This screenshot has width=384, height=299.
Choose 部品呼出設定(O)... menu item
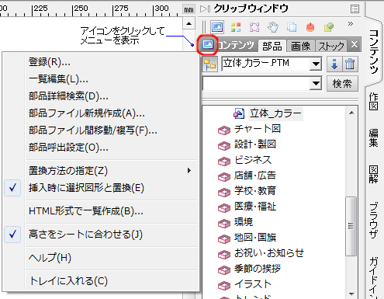coord(112,148)
